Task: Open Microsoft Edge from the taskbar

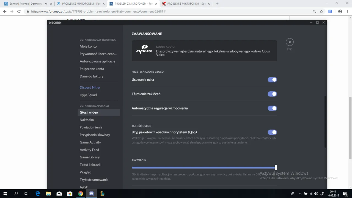Action: pyautogui.click(x=37, y=194)
